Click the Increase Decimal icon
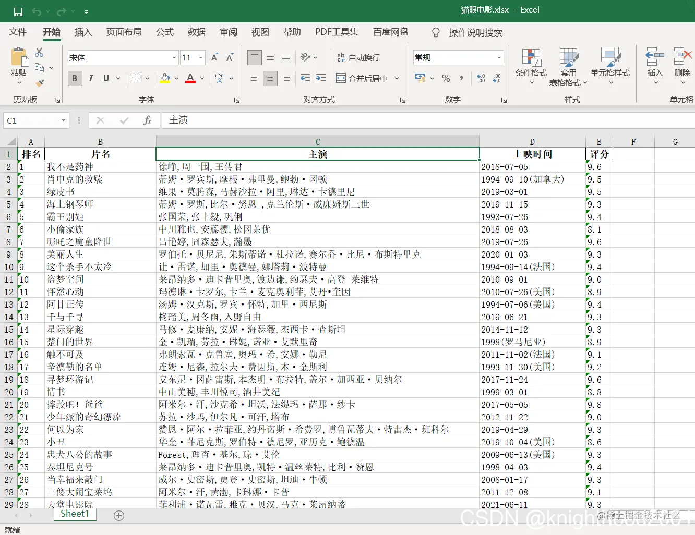This screenshot has height=535, width=695. click(481, 78)
